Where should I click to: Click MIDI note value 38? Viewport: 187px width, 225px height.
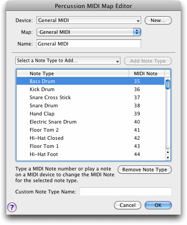tap(137, 106)
